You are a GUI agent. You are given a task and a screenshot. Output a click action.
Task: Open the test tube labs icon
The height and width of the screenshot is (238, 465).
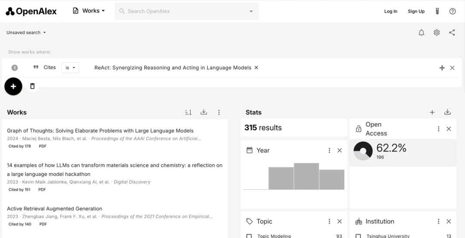point(437,11)
